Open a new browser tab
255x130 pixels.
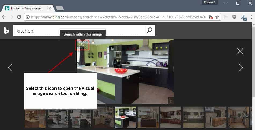coord(60,9)
